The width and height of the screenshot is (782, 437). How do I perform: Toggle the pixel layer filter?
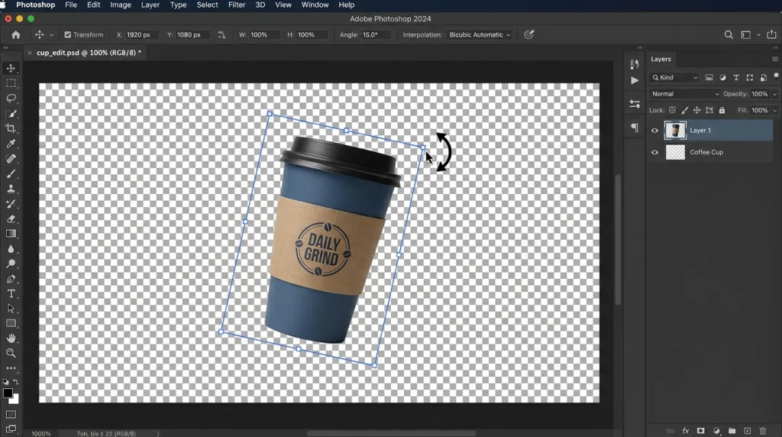click(x=709, y=77)
